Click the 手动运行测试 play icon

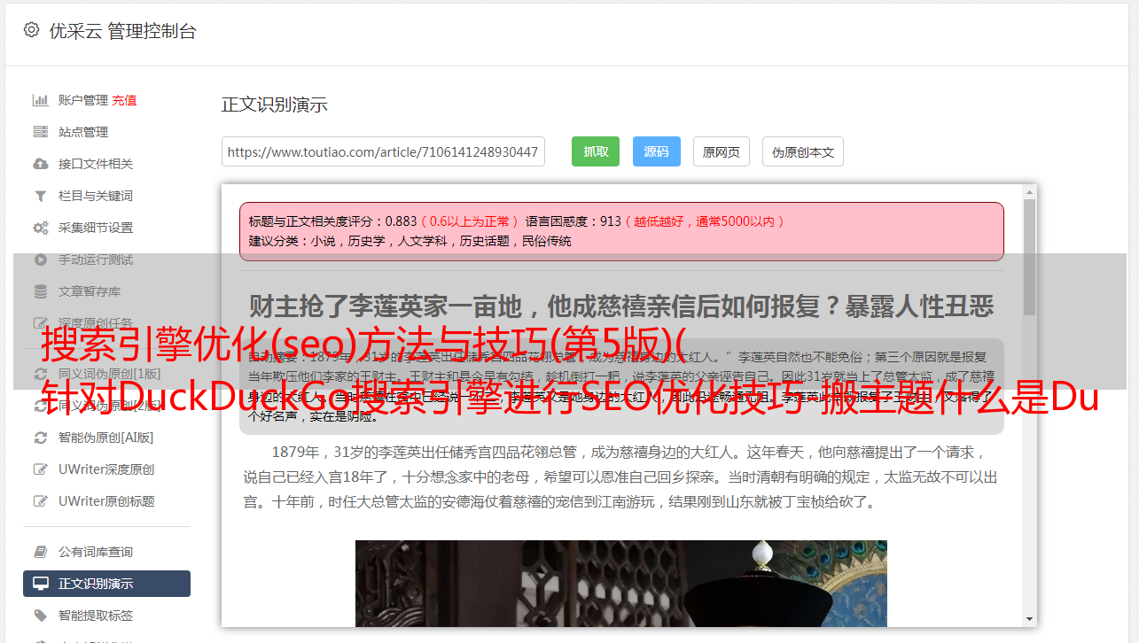[40, 260]
